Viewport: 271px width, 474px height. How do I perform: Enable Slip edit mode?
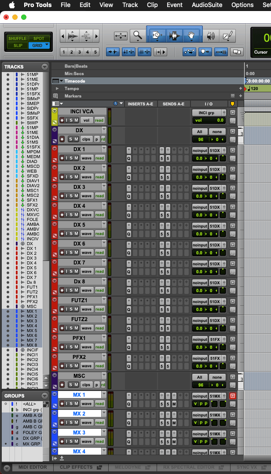tap(17, 46)
